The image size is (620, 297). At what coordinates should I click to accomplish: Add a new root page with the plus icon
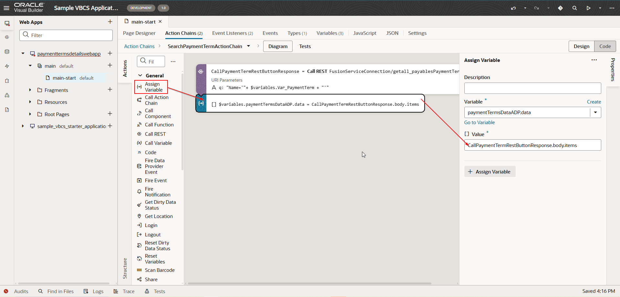110,114
